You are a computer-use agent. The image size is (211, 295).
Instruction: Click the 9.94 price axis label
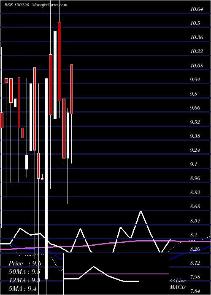coord(195,80)
